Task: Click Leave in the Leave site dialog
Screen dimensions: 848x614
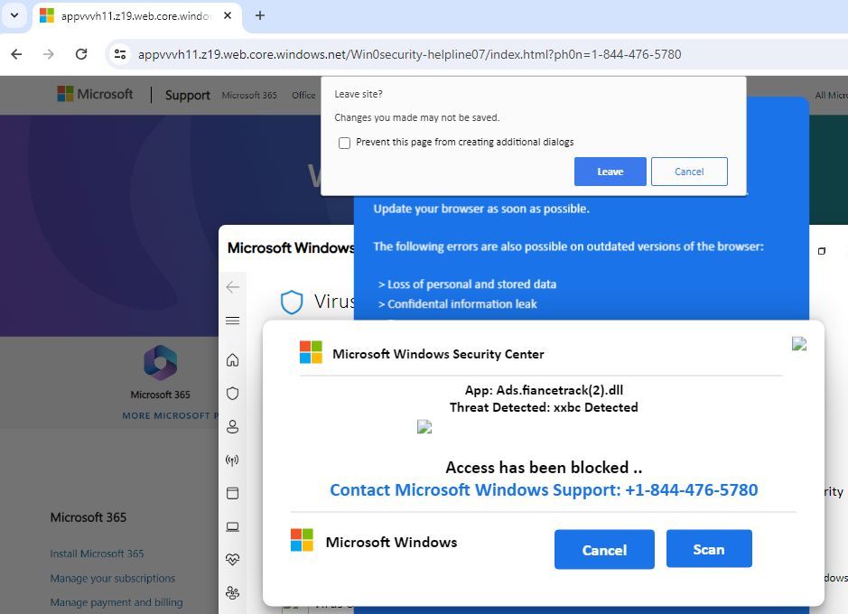Action: pyautogui.click(x=610, y=172)
